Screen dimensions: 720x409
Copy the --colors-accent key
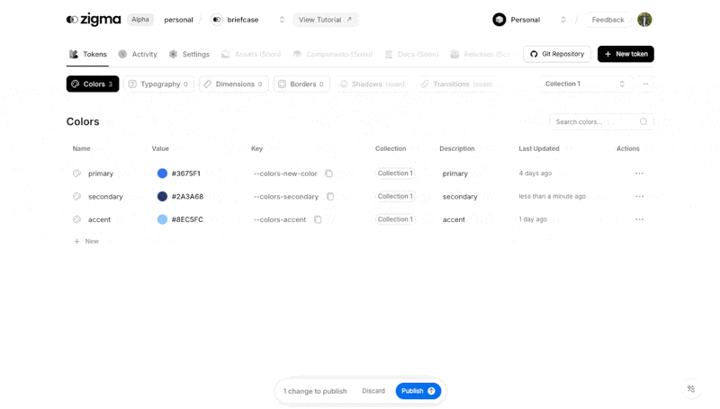point(318,219)
